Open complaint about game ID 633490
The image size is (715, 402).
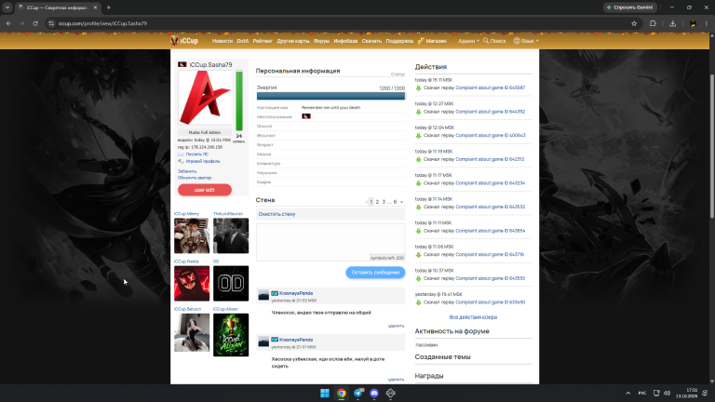click(x=491, y=302)
